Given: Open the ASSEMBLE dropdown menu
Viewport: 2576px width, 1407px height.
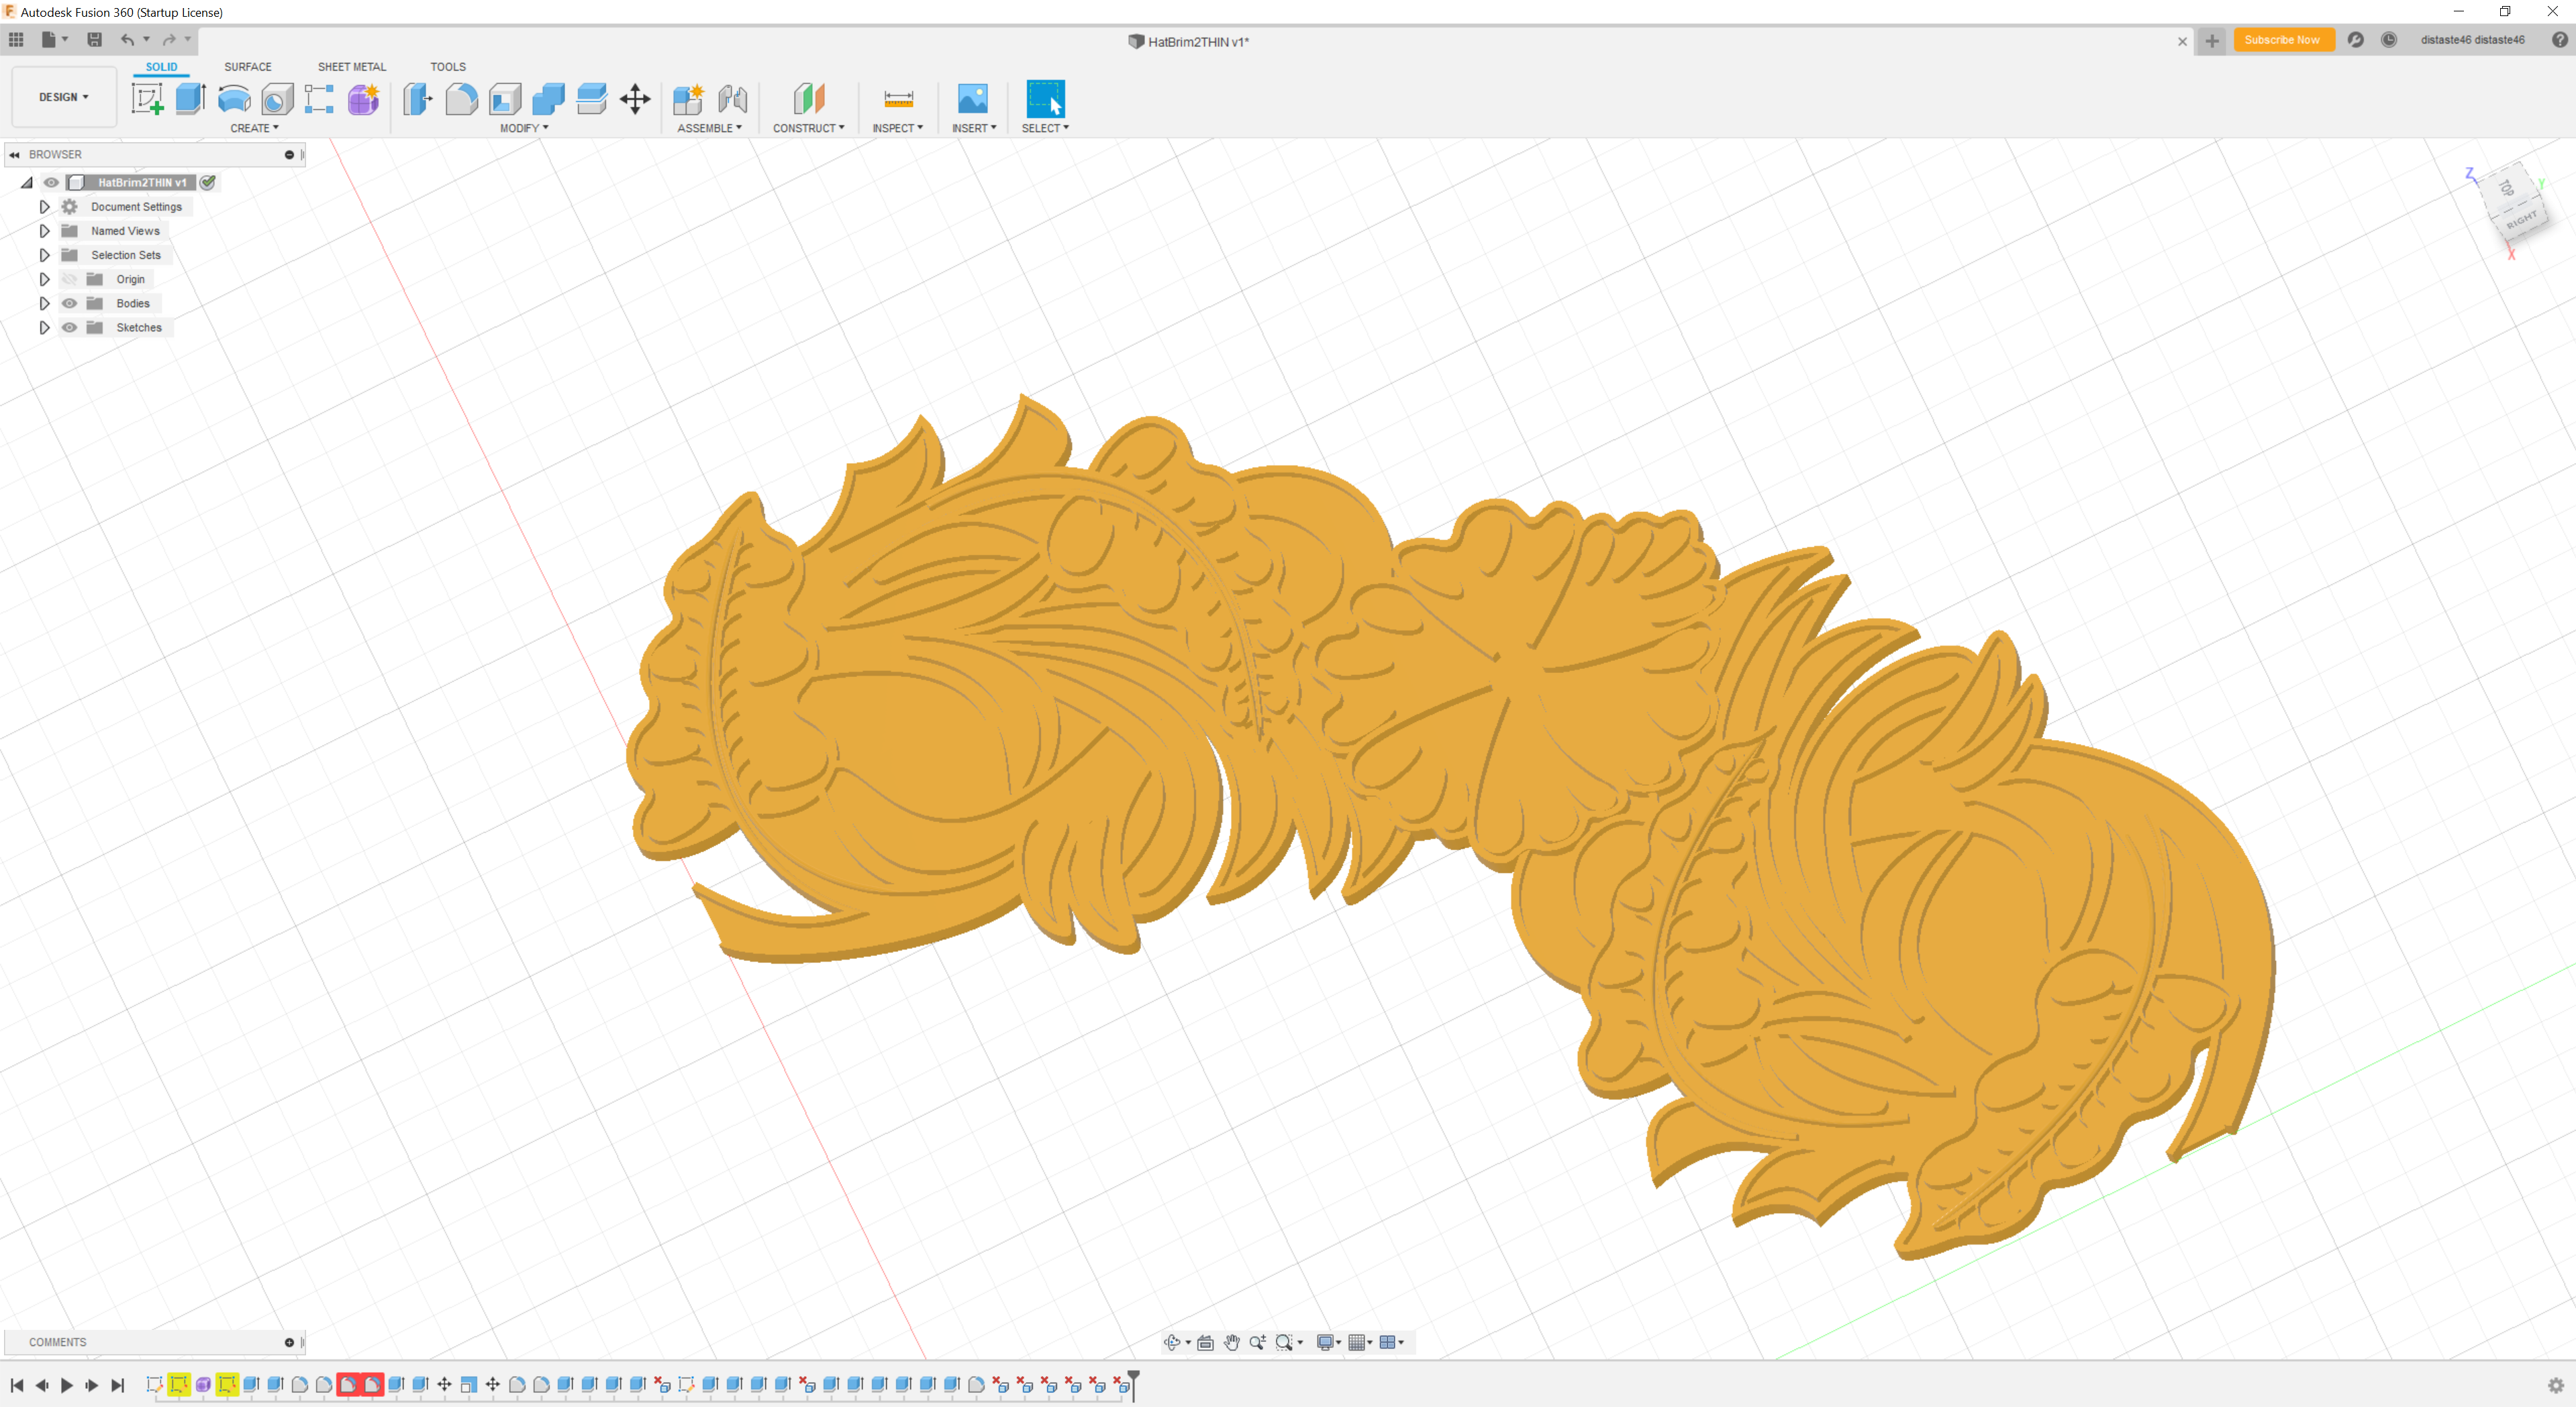Looking at the screenshot, I should [x=709, y=128].
